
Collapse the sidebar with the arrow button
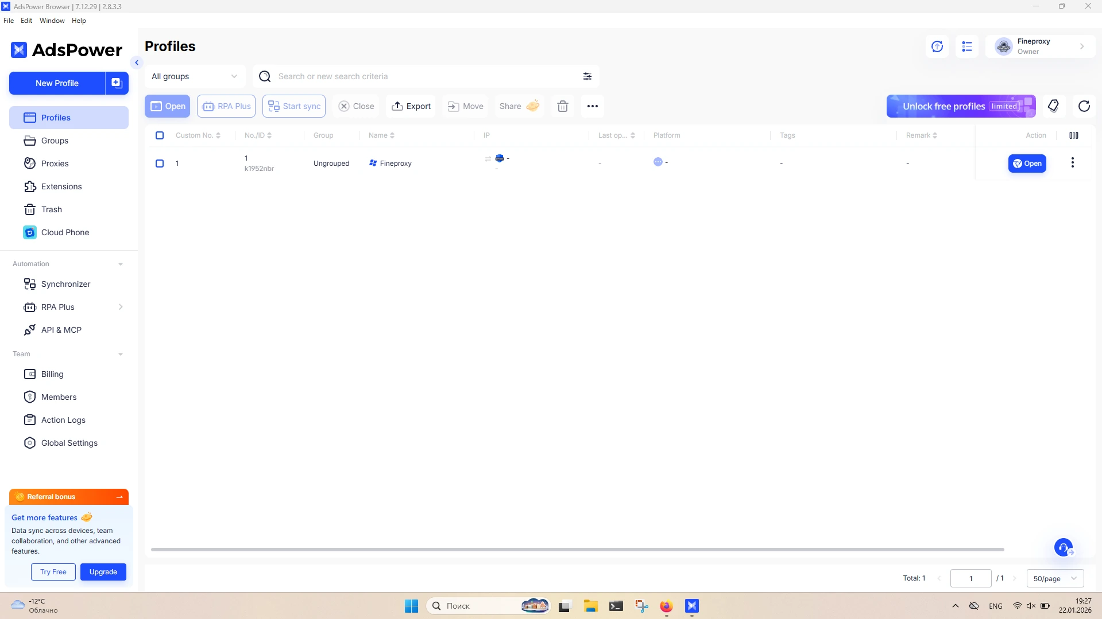[137, 63]
